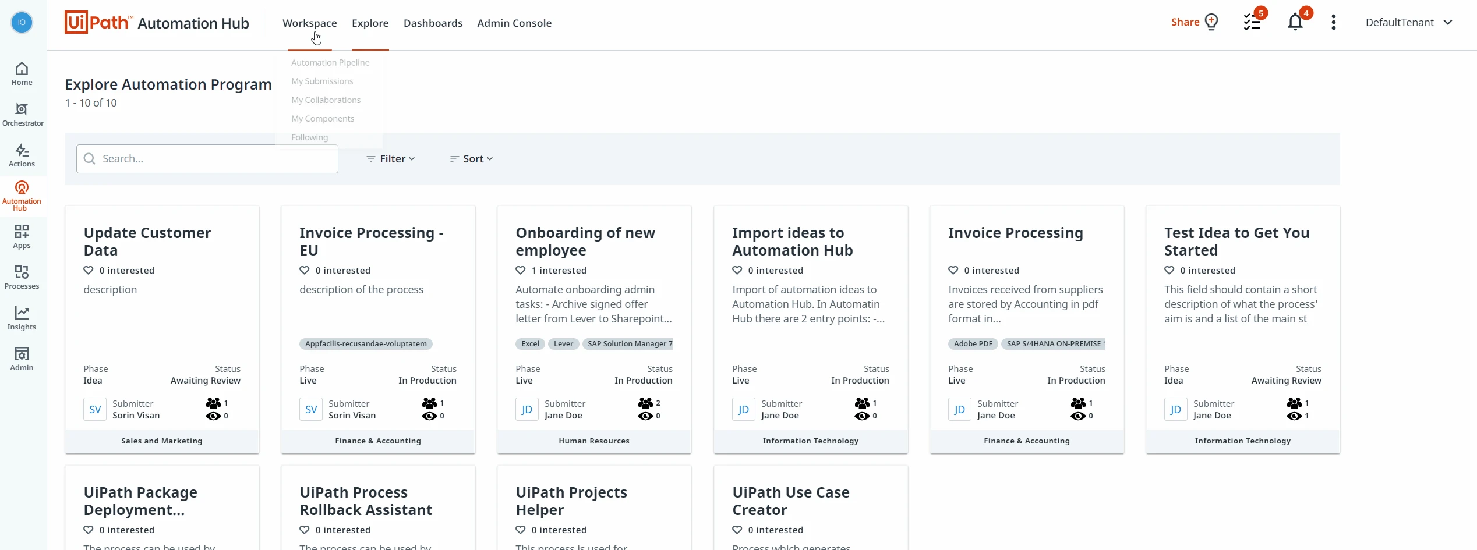The height and width of the screenshot is (550, 1477).
Task: Open Processes in the sidebar
Action: (x=22, y=278)
